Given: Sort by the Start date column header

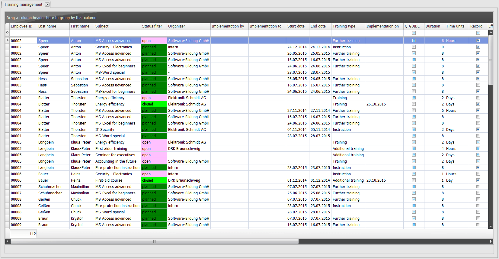Looking at the screenshot, I should [x=297, y=26].
